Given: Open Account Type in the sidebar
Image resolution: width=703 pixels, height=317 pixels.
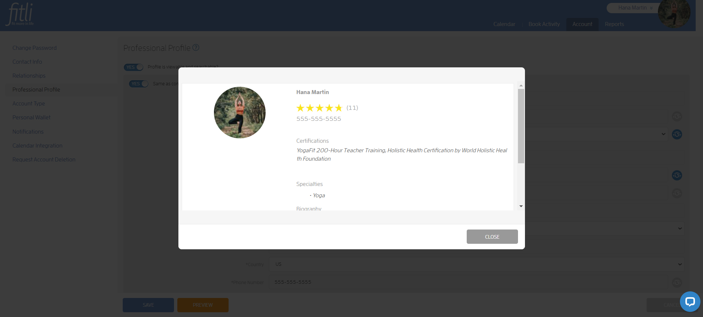Looking at the screenshot, I should [x=29, y=104].
